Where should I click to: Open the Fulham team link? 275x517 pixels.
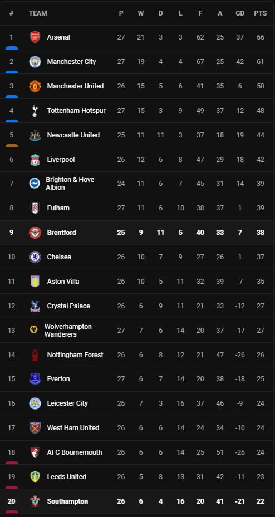pyautogui.click(x=58, y=208)
